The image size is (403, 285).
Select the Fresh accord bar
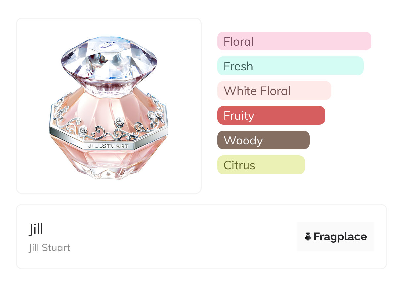point(290,66)
